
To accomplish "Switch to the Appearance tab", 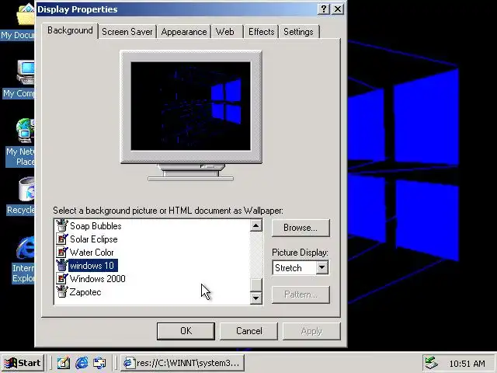I will click(184, 32).
